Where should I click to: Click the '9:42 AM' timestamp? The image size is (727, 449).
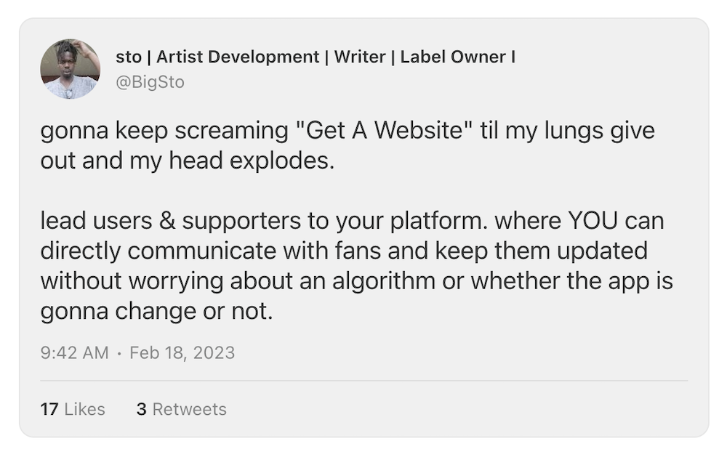click(74, 353)
